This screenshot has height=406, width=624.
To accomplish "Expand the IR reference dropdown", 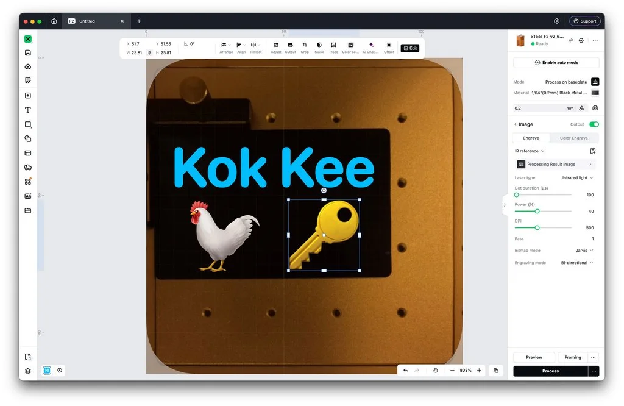I will point(530,151).
